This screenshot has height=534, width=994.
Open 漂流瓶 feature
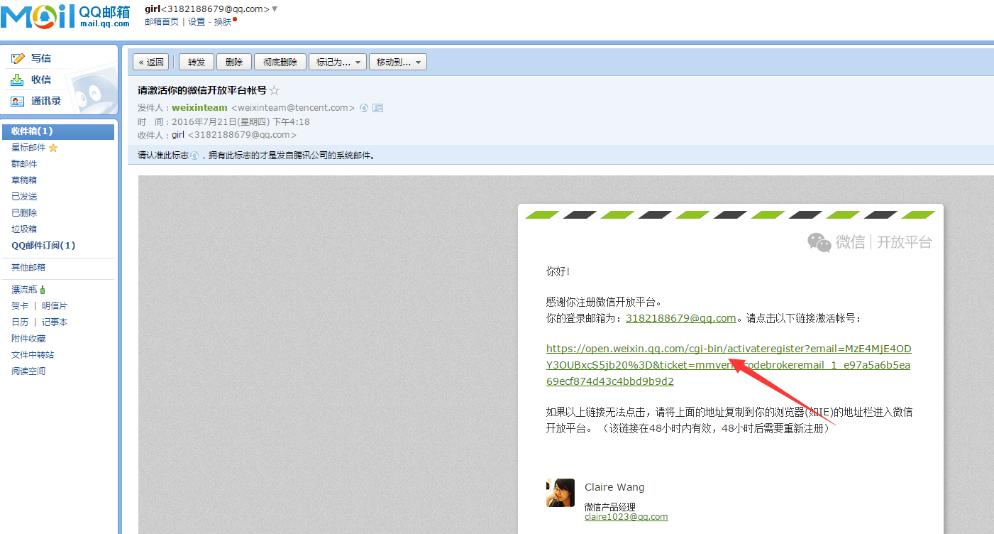click(24, 290)
